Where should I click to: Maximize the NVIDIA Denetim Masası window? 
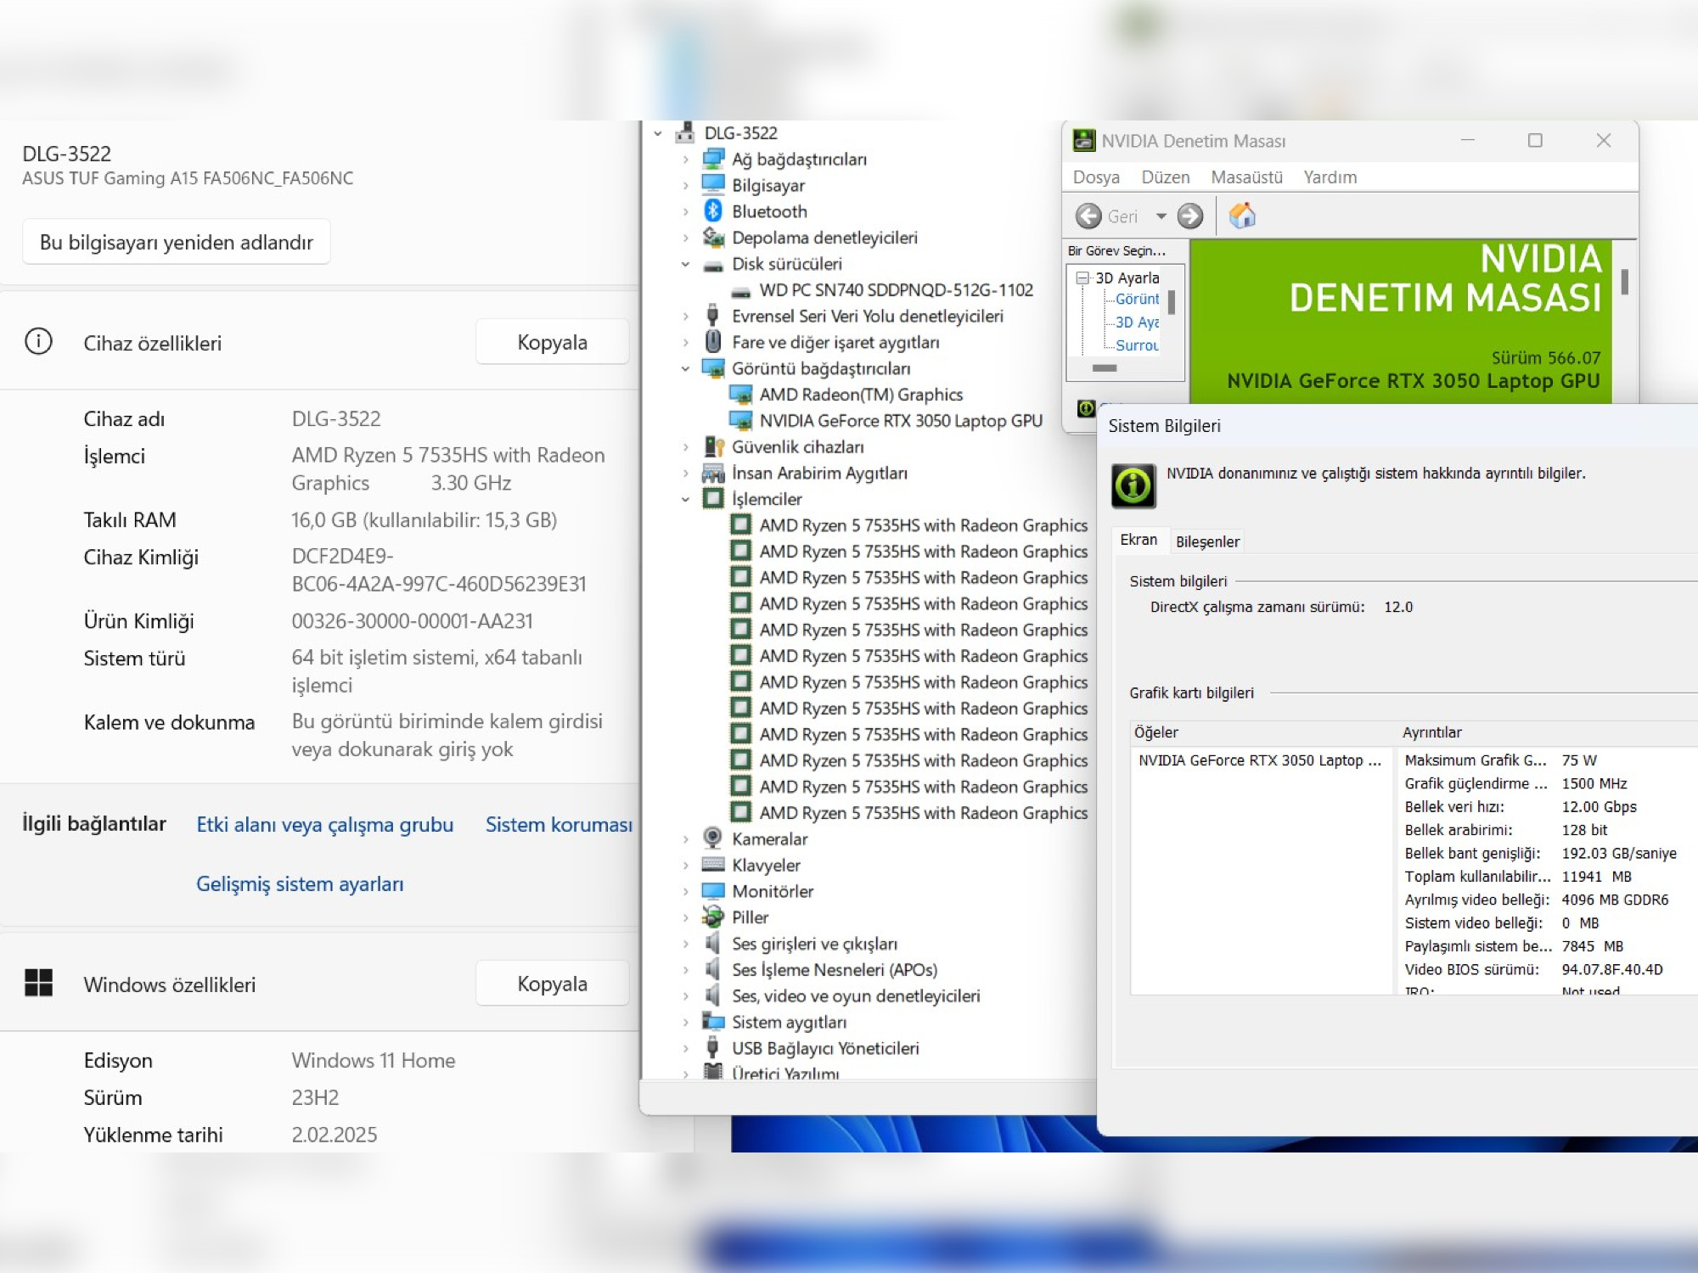point(1535,140)
